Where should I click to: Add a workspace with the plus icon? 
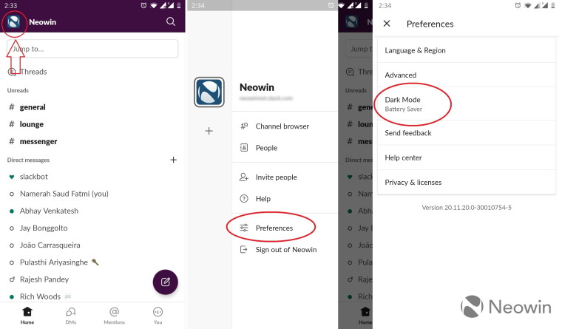pyautogui.click(x=209, y=131)
